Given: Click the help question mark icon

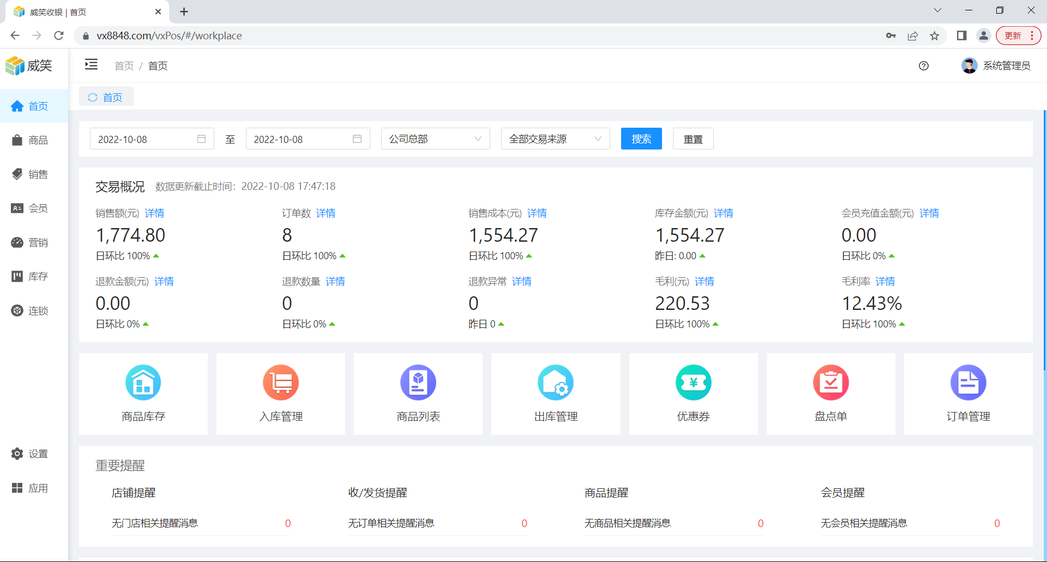Looking at the screenshot, I should [x=924, y=66].
